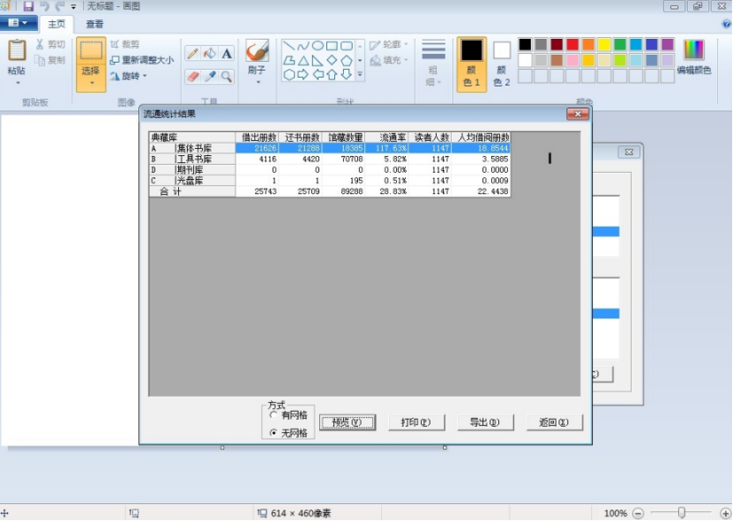
Task: Select the Magnifier tool
Action: tap(227, 77)
